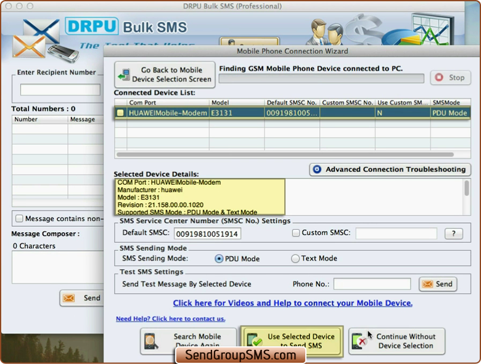Viewport: 481px width, 364px height.
Task: Open videos and help to connect mobile device link
Action: point(293,303)
